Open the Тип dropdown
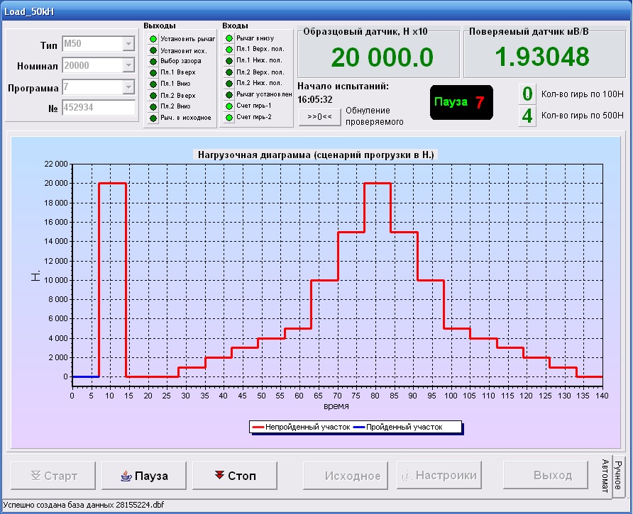 click(128, 44)
